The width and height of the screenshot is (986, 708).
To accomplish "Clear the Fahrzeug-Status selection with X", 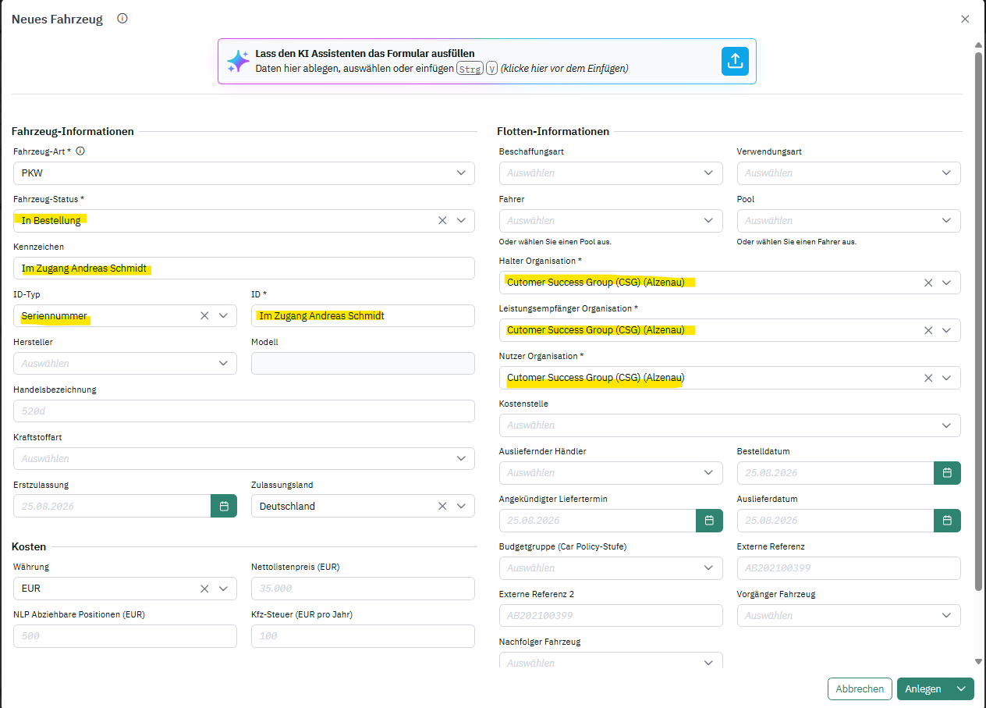I will 442,221.
